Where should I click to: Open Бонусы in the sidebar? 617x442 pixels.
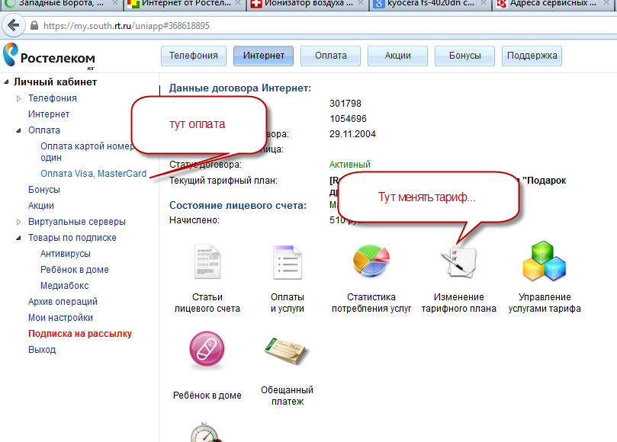44,190
